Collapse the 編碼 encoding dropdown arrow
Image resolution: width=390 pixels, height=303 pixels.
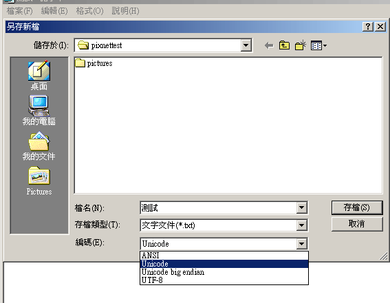pyautogui.click(x=301, y=244)
